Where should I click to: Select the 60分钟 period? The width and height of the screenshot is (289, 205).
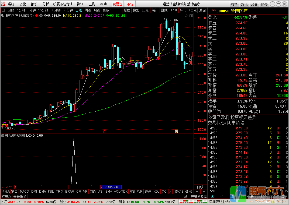(68, 10)
